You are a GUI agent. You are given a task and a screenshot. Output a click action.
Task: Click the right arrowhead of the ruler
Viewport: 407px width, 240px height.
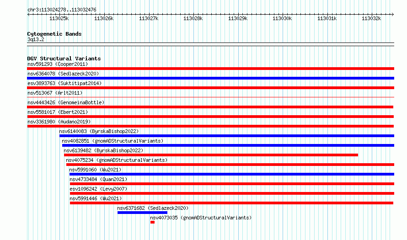(x=393, y=14)
